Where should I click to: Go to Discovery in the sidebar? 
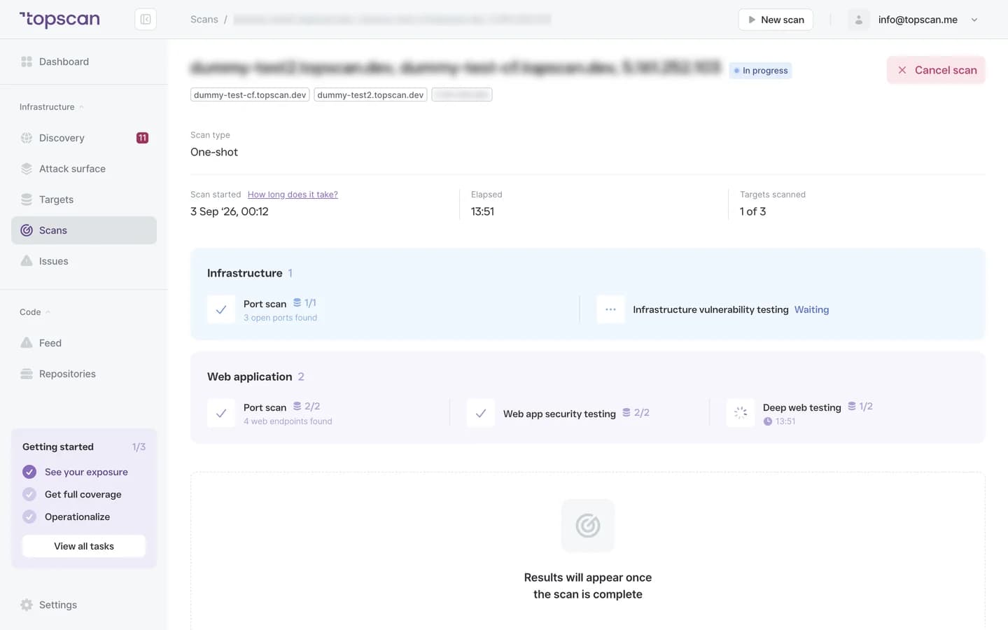click(84, 138)
